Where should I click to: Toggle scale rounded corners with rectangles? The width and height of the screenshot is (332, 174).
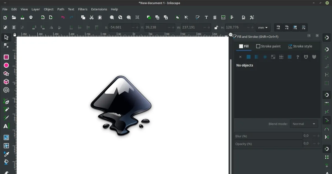point(287,28)
